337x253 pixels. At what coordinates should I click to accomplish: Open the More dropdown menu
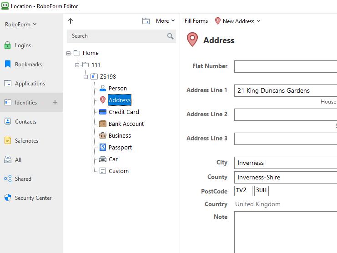[165, 21]
